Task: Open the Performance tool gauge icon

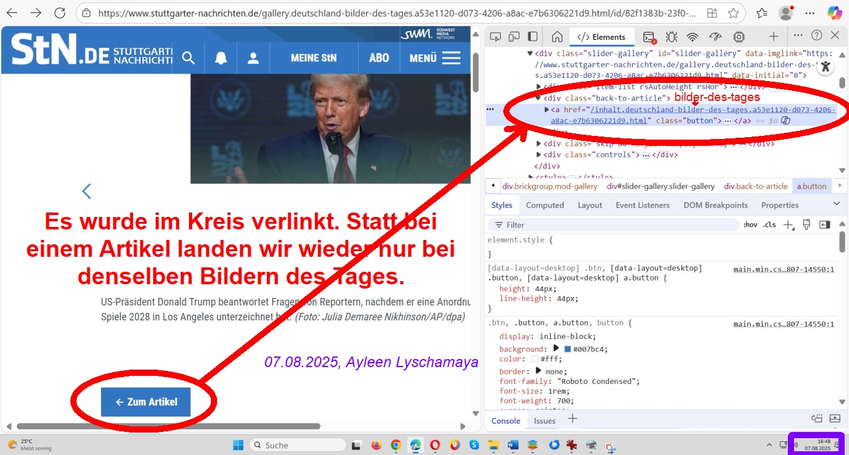Action: click(x=716, y=36)
